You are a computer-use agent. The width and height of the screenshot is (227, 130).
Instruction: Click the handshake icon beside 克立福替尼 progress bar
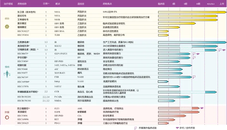pyautogui.click(x=202, y=108)
